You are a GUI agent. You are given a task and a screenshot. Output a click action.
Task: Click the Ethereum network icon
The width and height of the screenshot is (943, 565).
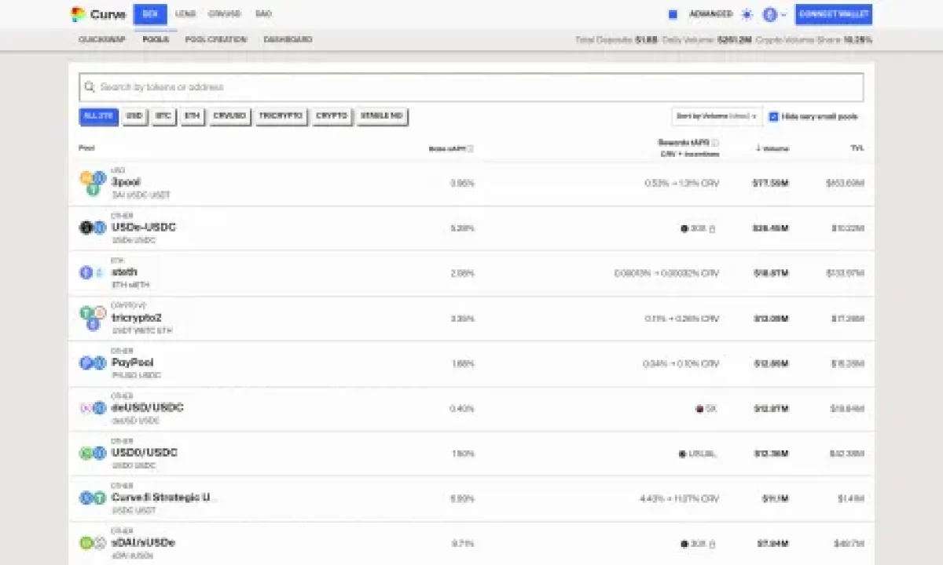pos(770,14)
